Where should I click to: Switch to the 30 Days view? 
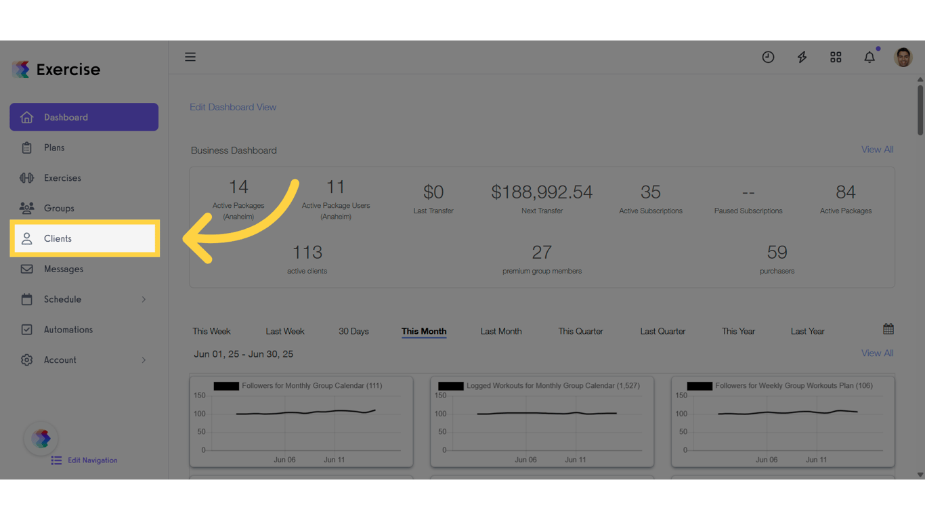click(x=353, y=331)
